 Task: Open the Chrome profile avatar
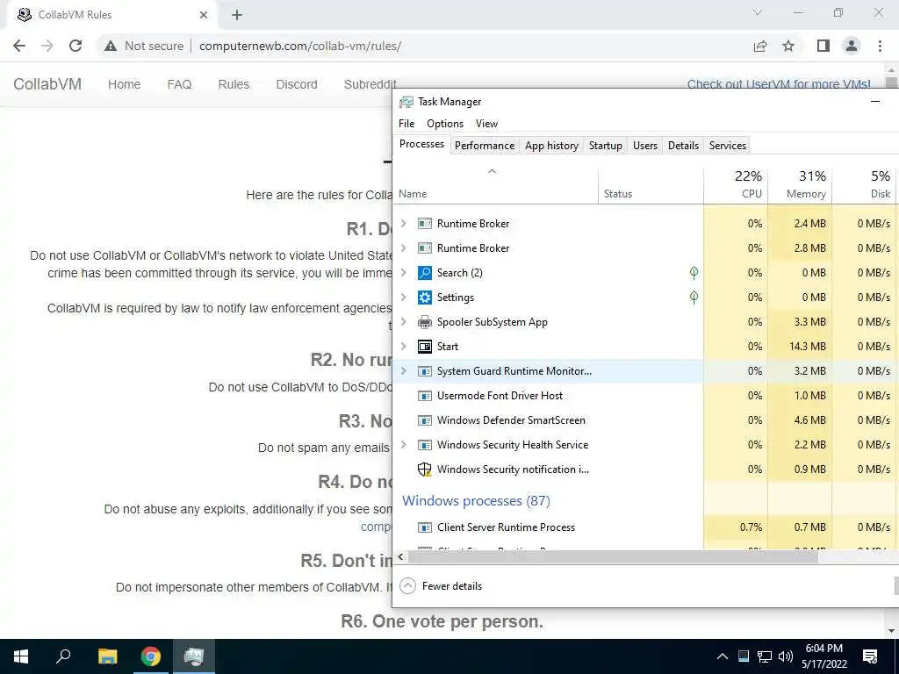click(x=852, y=46)
